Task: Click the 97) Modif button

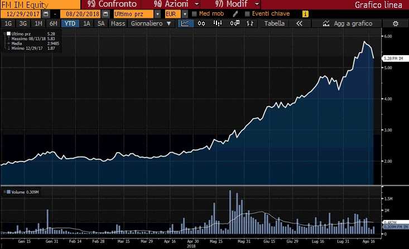Action: (x=231, y=4)
